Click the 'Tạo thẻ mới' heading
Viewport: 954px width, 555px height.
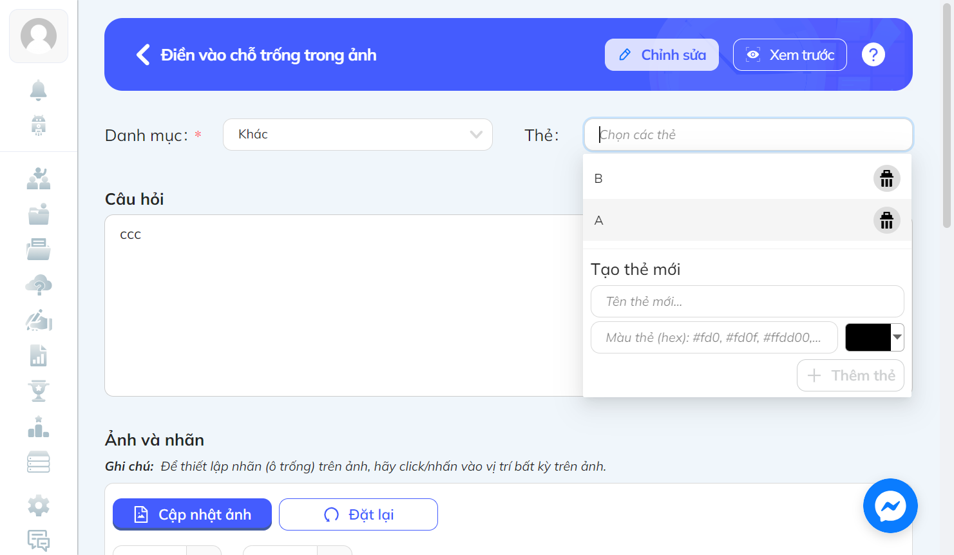click(x=635, y=269)
